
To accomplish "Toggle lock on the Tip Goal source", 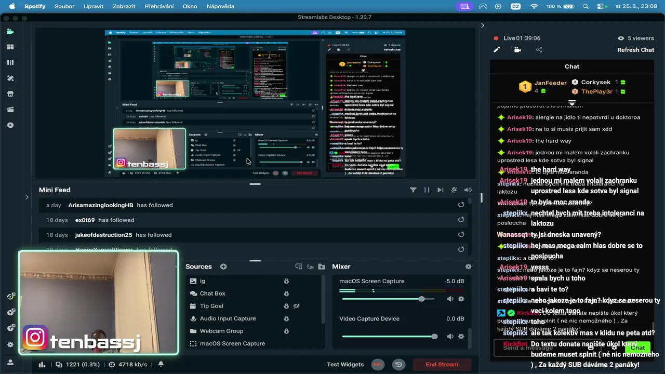I will coord(286,306).
